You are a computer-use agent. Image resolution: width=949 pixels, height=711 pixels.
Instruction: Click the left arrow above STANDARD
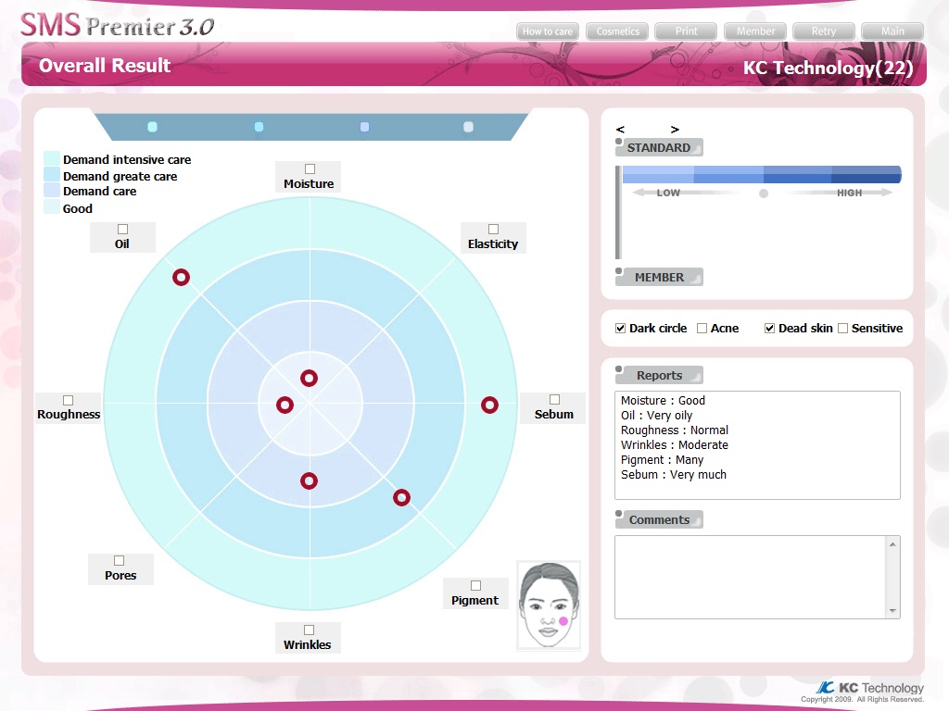[620, 130]
